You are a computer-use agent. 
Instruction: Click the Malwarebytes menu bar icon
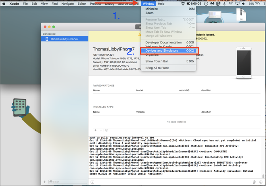(212, 4)
